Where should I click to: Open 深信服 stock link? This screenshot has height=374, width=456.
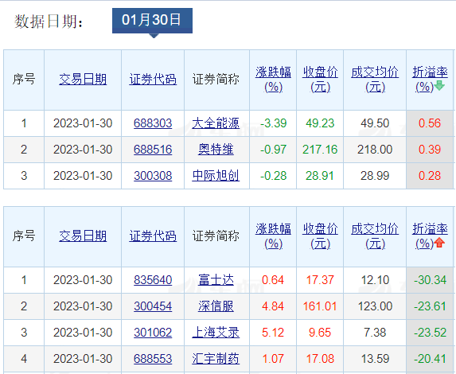point(216,306)
